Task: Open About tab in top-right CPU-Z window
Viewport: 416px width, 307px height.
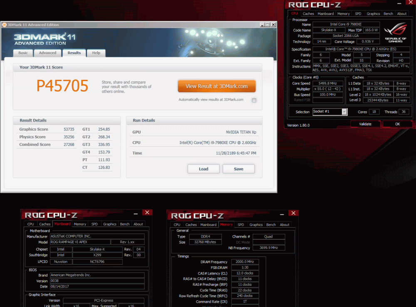Action: point(402,14)
